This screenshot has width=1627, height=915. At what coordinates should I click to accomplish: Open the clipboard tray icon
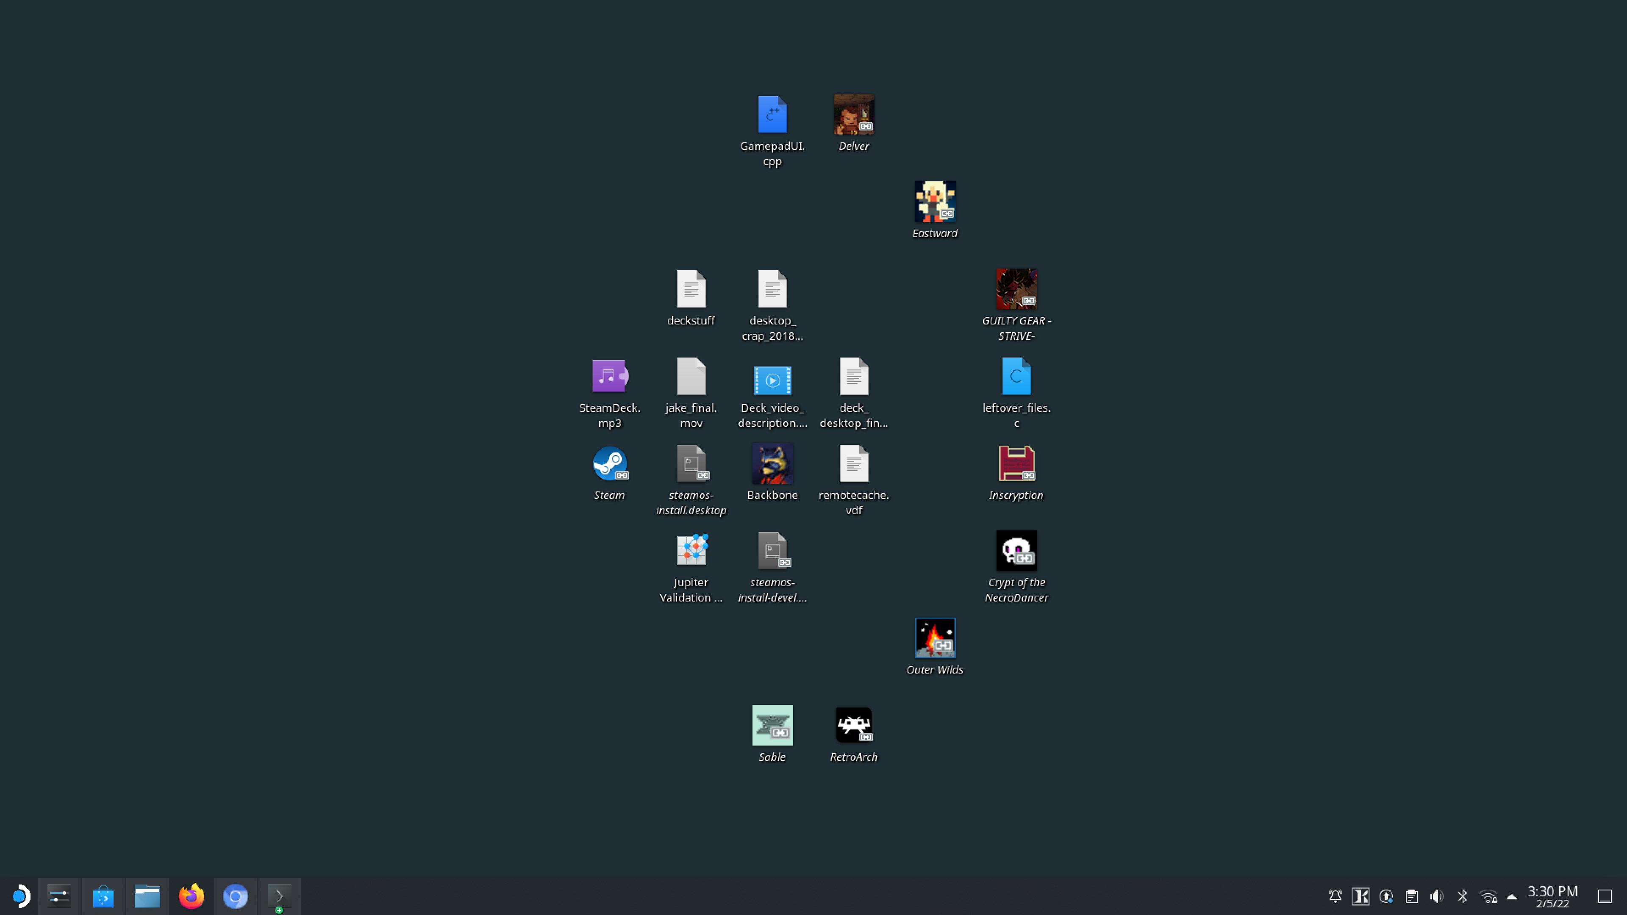pyautogui.click(x=1412, y=896)
